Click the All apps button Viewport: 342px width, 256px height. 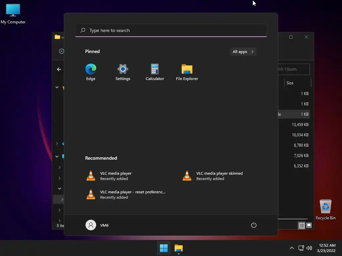coord(243,52)
